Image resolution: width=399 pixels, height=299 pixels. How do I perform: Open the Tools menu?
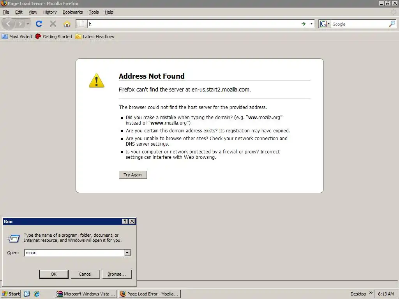click(x=94, y=12)
